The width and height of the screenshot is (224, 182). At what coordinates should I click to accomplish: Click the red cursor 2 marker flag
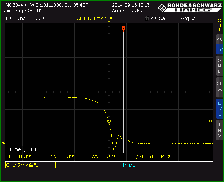(x=123, y=28)
